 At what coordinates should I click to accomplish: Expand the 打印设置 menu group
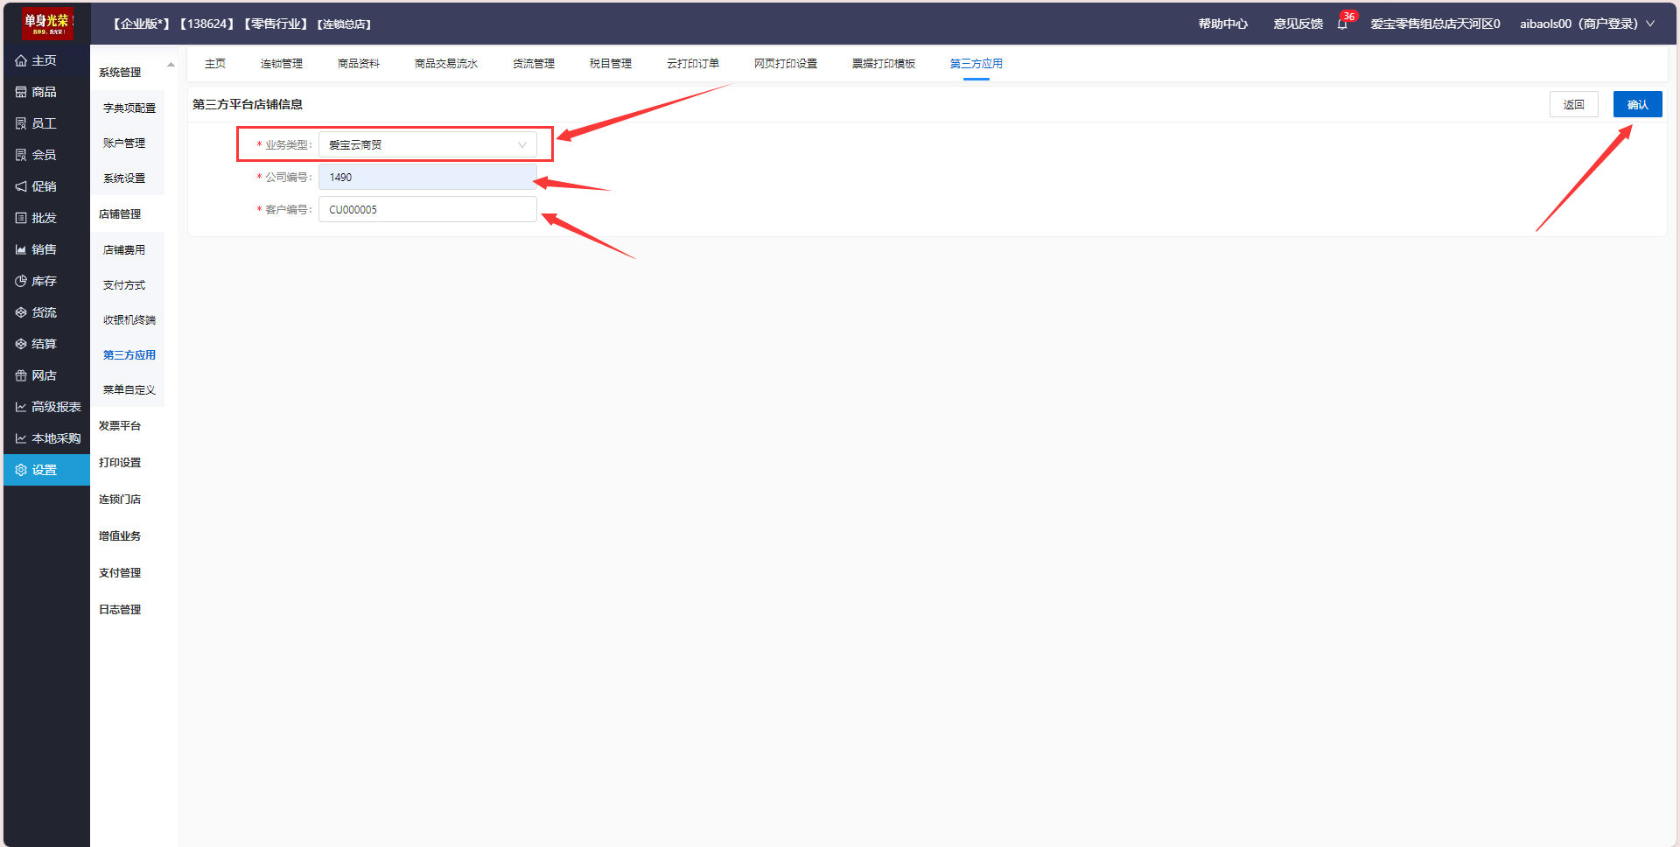(120, 463)
